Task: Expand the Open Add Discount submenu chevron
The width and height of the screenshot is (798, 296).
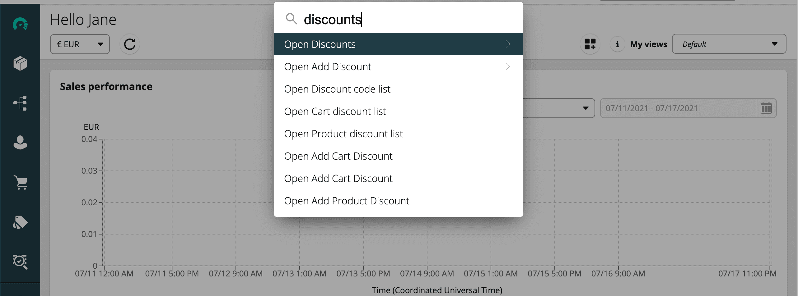Action: (x=508, y=66)
